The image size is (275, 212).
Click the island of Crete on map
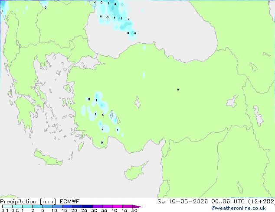(48, 158)
